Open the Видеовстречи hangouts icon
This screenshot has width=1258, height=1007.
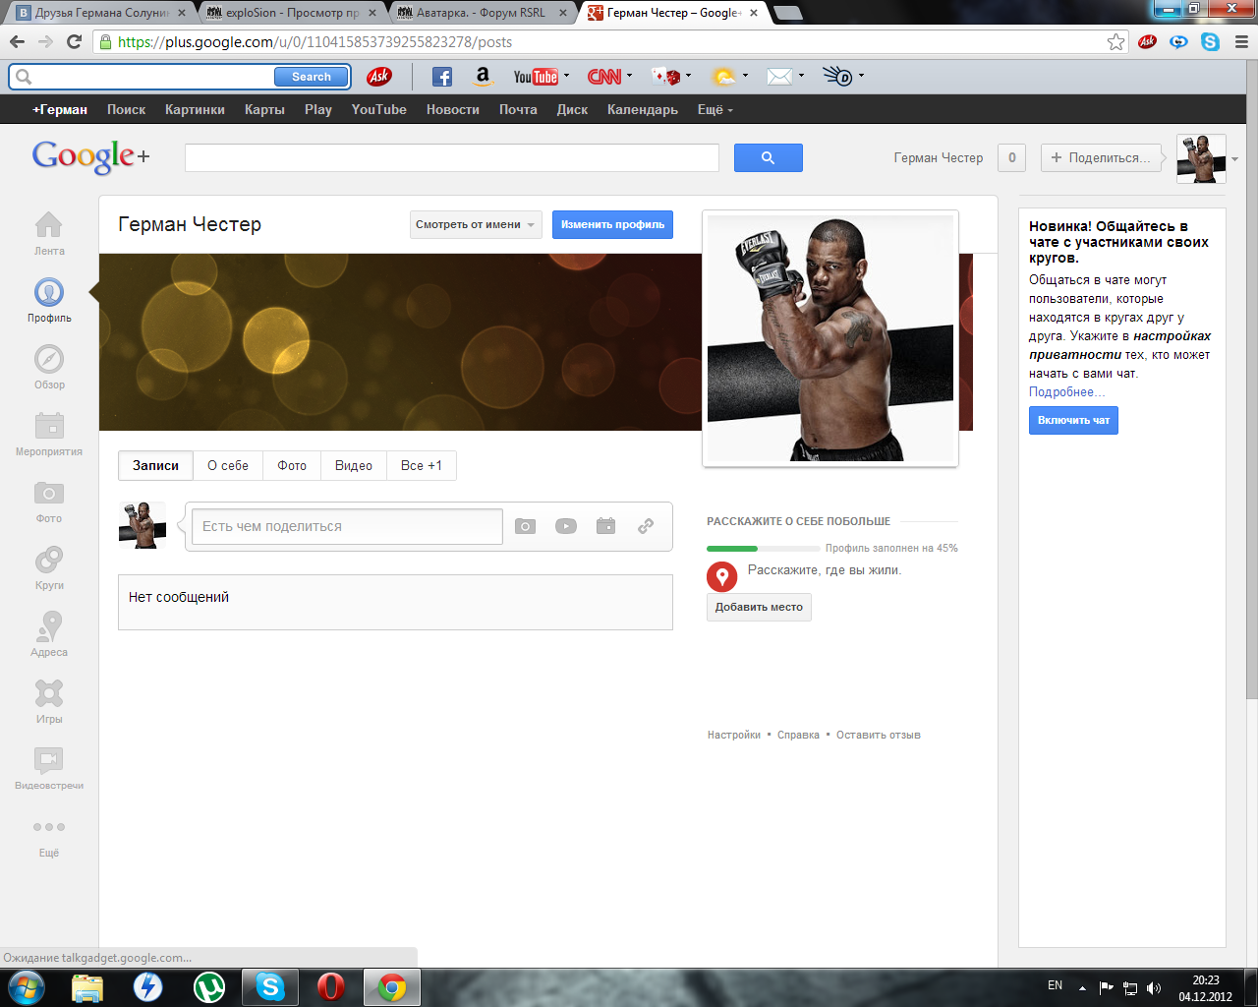click(49, 760)
